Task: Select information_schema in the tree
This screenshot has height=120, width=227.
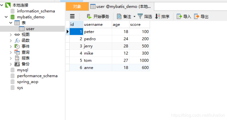Action: coord(36,11)
